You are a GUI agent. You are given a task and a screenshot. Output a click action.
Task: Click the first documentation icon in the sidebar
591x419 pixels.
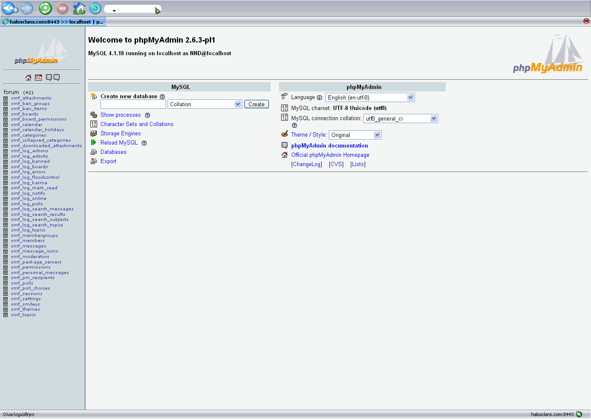[x=49, y=78]
